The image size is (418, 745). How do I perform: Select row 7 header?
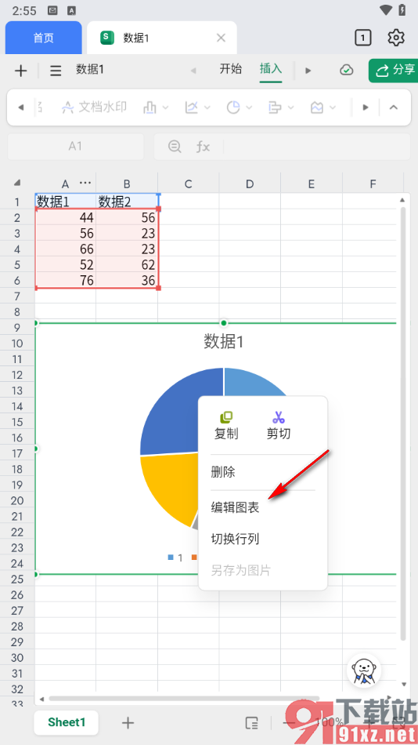17,296
